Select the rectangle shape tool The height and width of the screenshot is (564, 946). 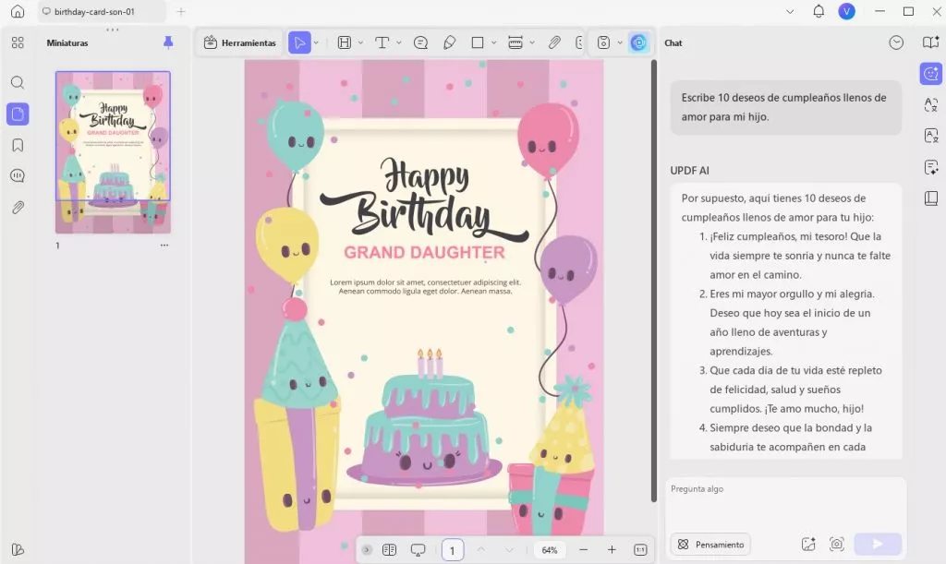click(478, 42)
